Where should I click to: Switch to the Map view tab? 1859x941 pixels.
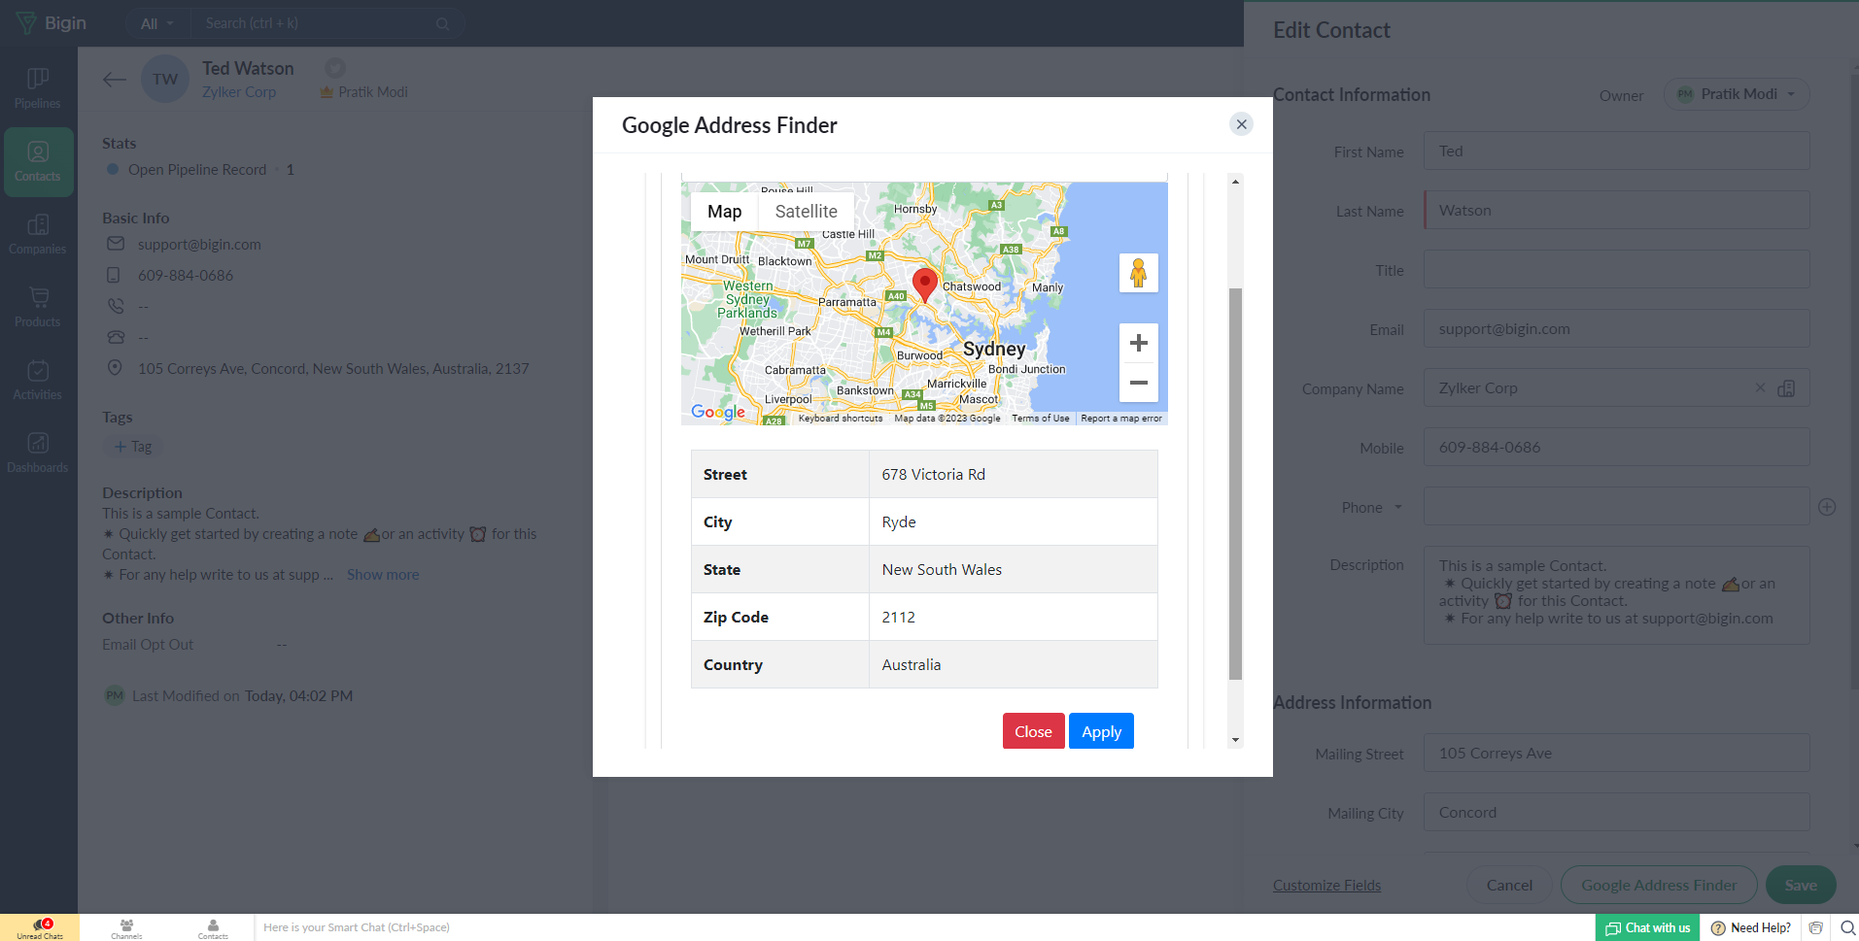coord(724,212)
